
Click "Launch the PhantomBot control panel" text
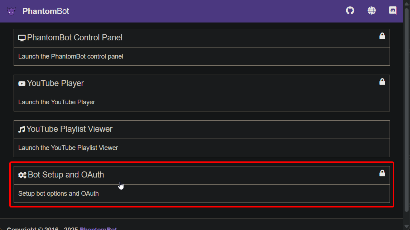pyautogui.click(x=71, y=56)
